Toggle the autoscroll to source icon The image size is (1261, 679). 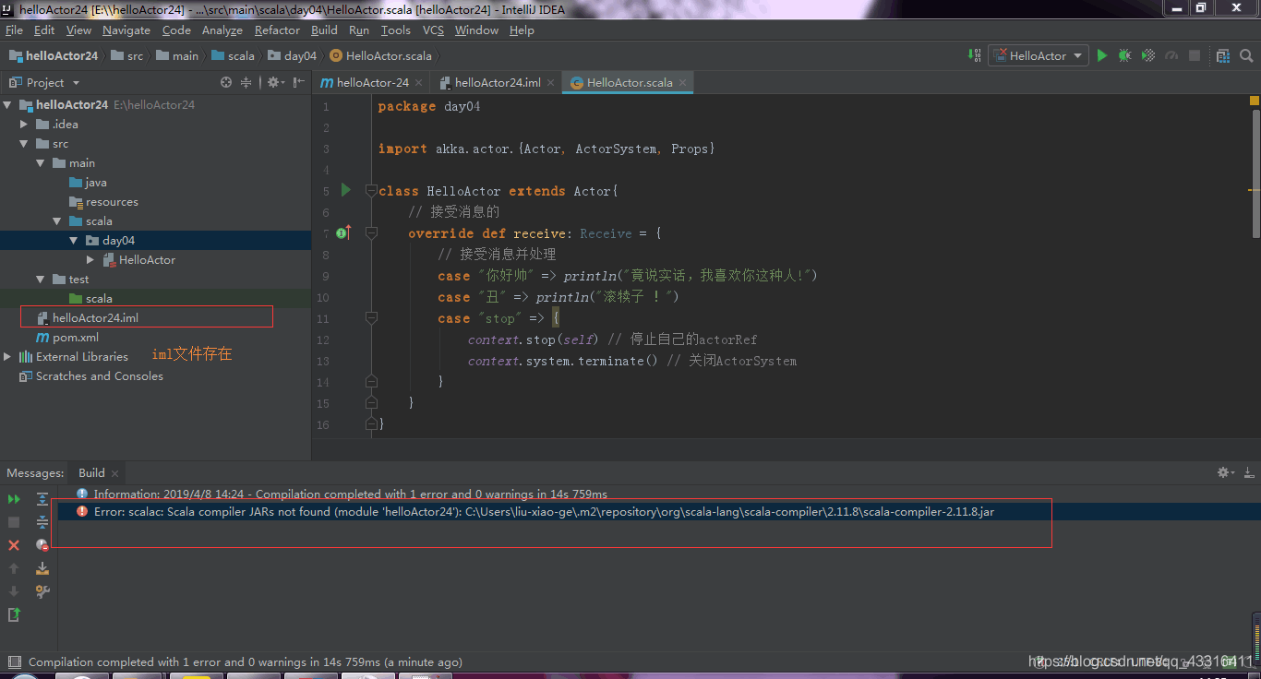pos(42,568)
